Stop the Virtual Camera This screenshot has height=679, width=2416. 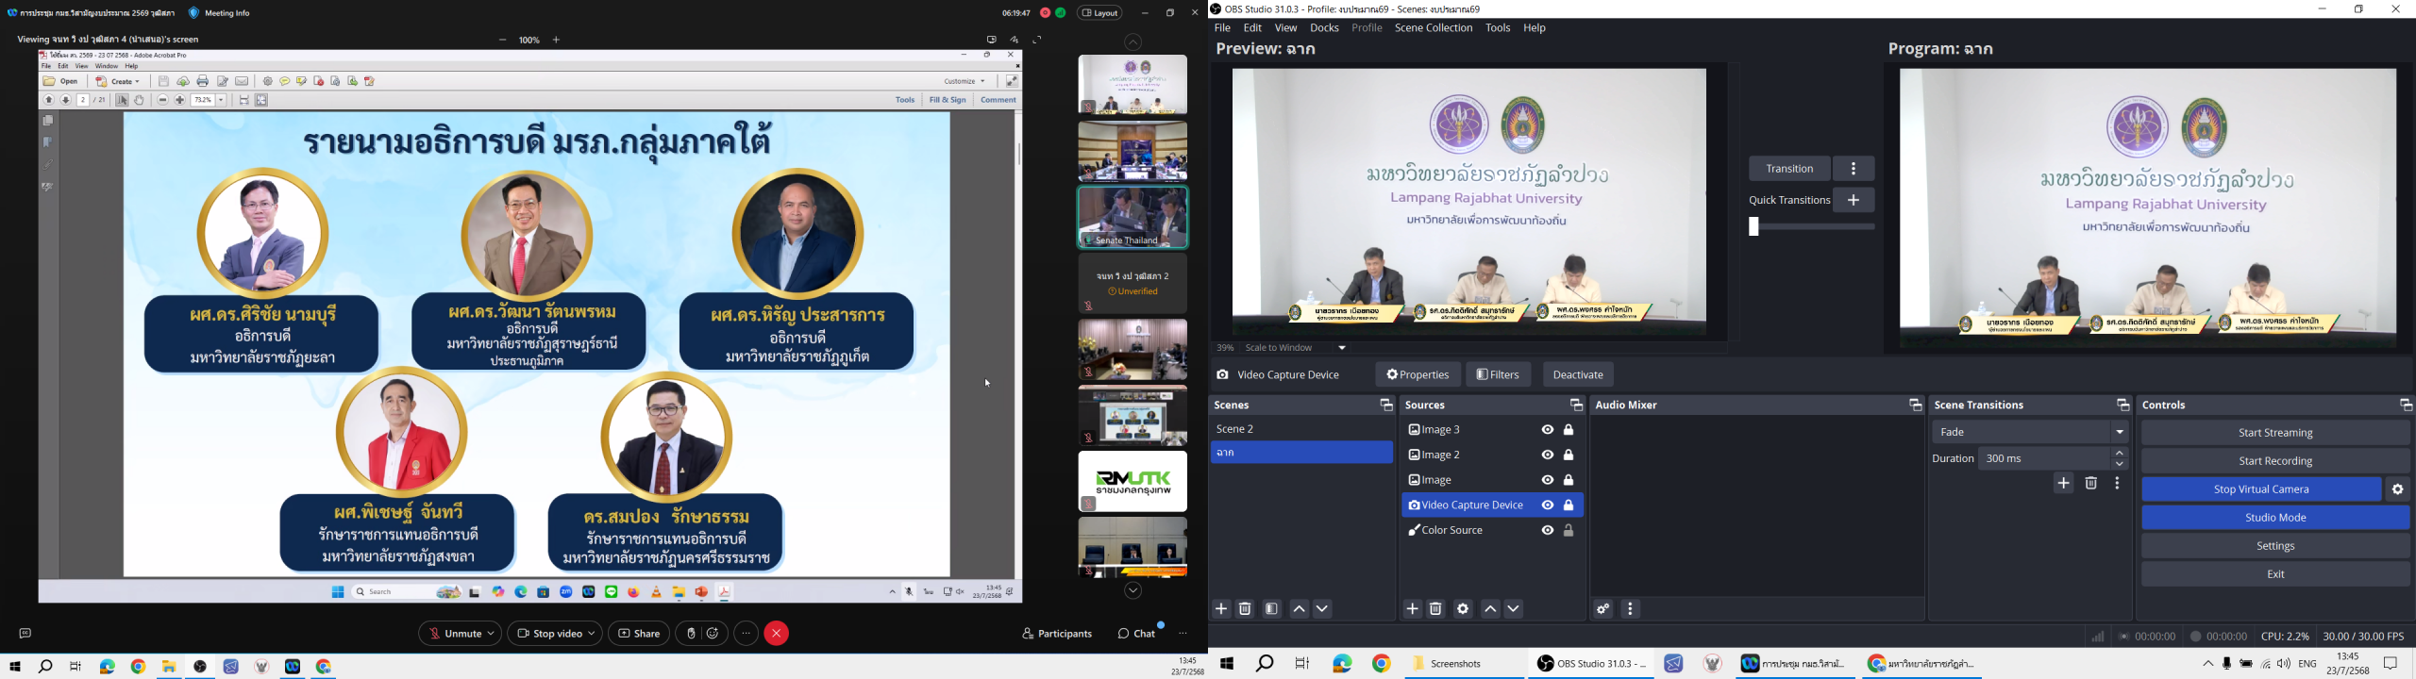coord(2260,489)
